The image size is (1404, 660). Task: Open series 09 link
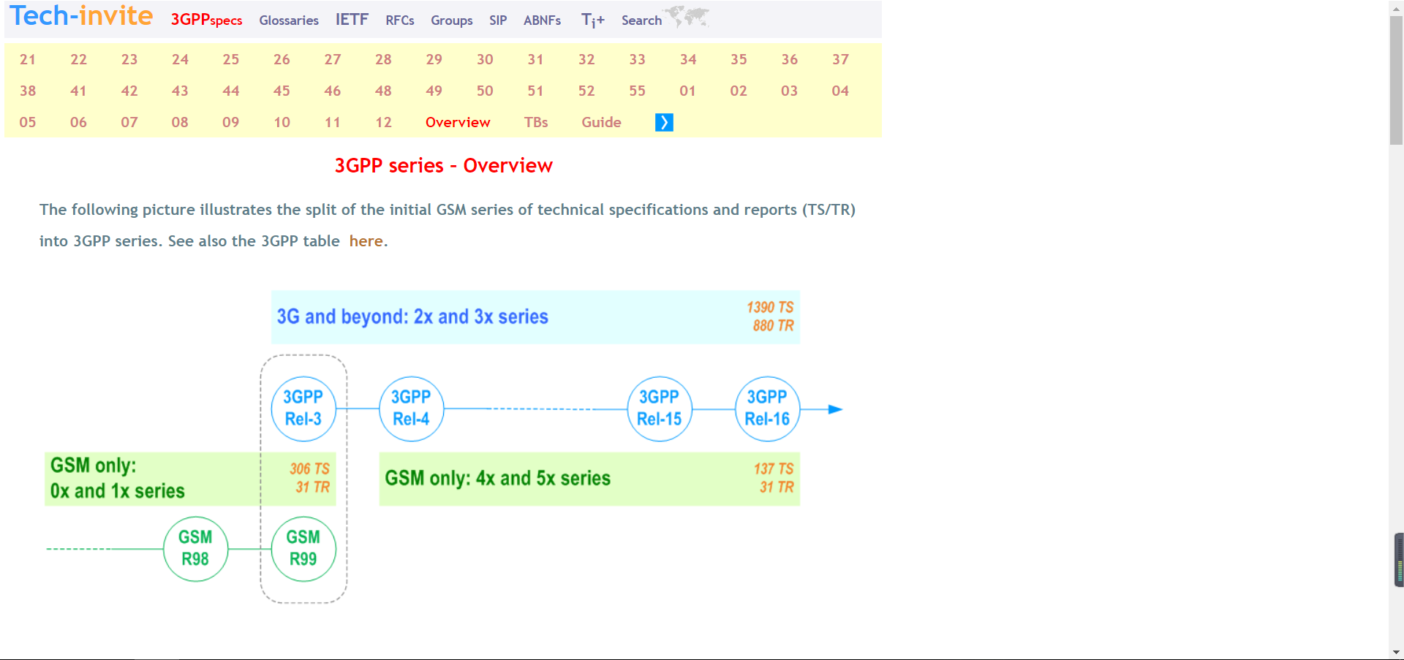pyautogui.click(x=231, y=122)
